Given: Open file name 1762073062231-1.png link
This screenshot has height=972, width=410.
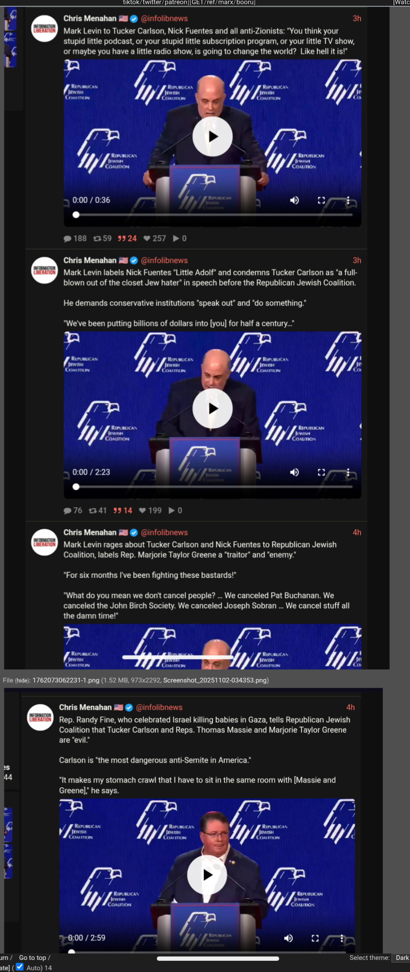Looking at the screenshot, I should (x=66, y=680).
